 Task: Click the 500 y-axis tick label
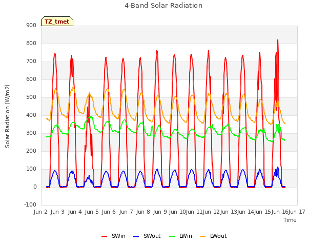coord(31,97)
